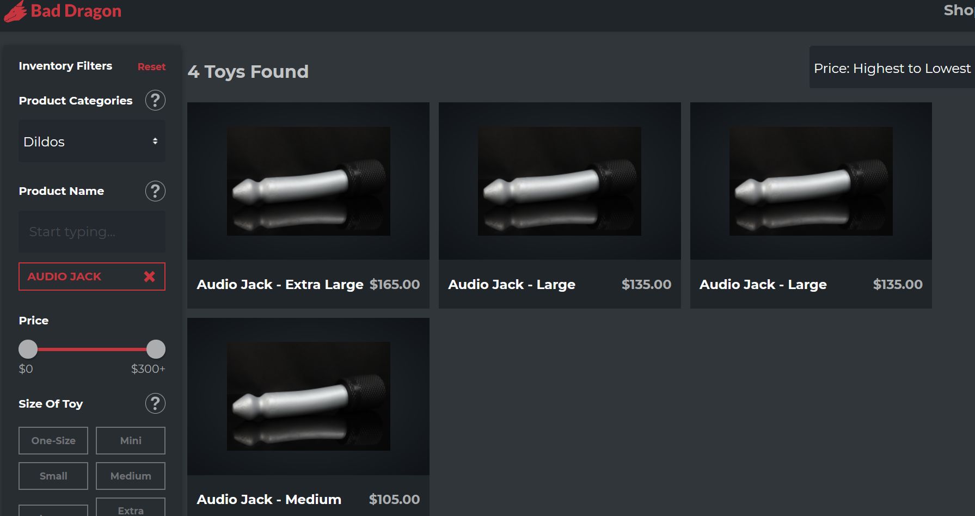Click Size Of Toy help icon

click(x=155, y=403)
